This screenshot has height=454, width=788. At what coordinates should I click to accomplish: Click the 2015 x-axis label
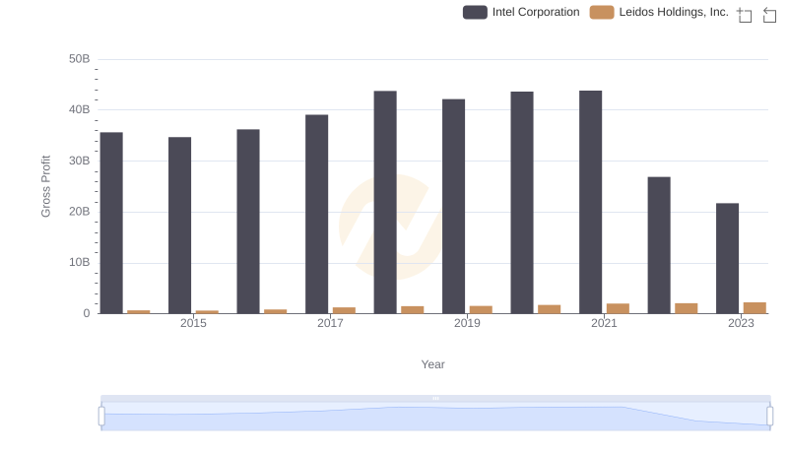tap(193, 323)
